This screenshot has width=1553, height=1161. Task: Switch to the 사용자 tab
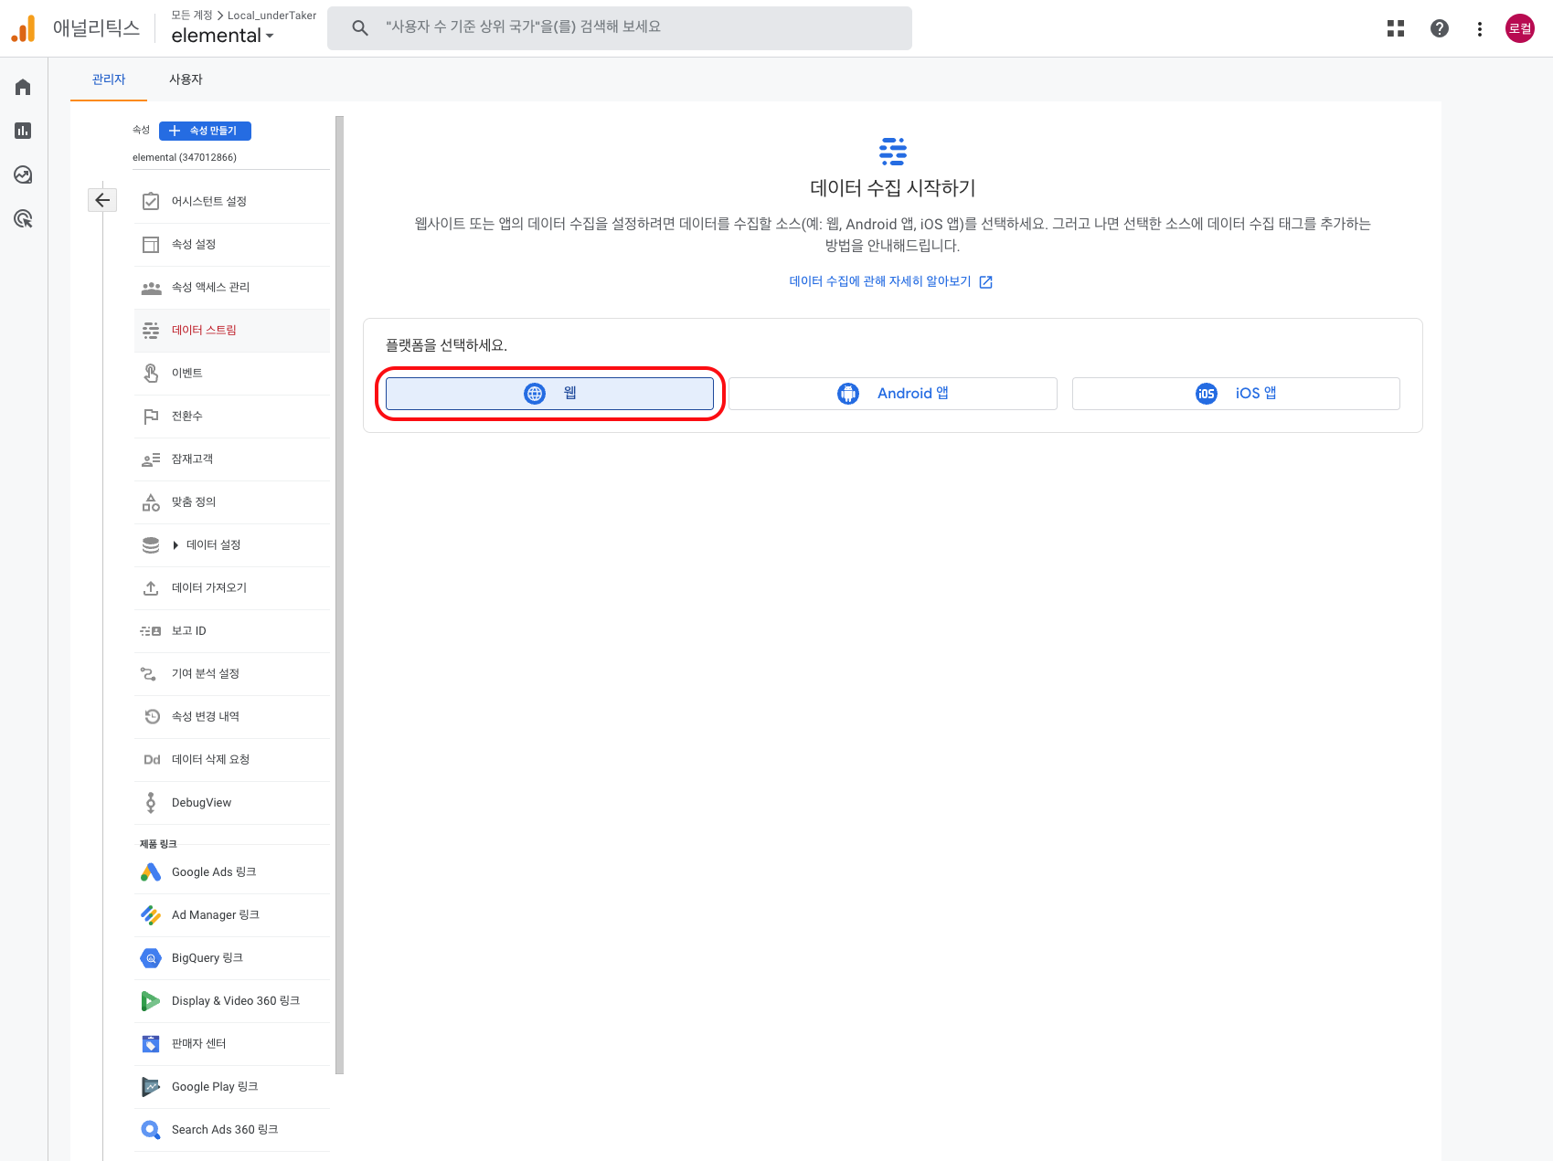186,79
